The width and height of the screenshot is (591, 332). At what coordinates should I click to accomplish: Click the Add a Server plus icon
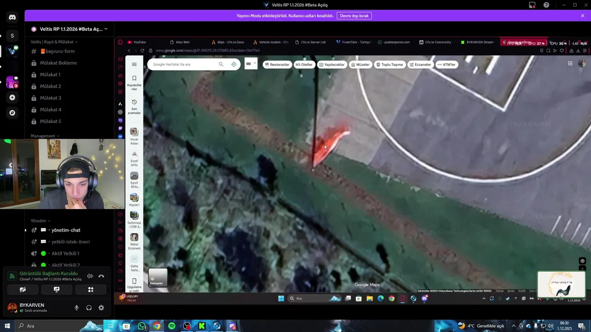coord(12,97)
